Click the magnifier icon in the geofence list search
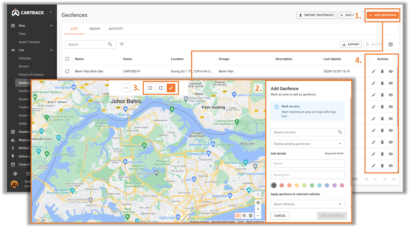The image size is (409, 228). point(110,44)
